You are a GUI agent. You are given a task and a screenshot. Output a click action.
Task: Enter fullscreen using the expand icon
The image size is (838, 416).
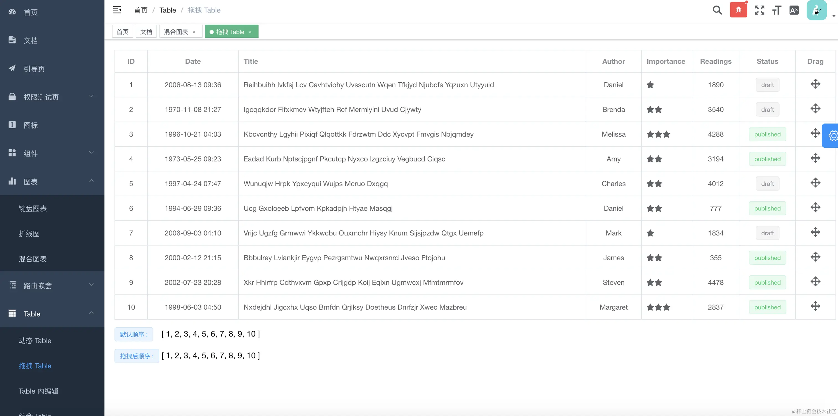[760, 10]
